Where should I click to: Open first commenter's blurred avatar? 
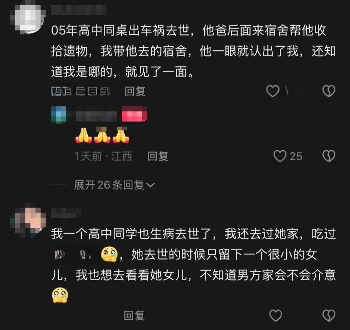tap(27, 18)
